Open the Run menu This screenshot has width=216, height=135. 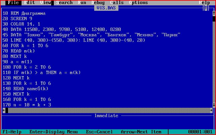(82, 3)
